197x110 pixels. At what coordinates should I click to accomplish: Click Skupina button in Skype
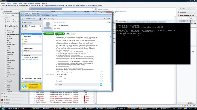pyautogui.click(x=37, y=79)
